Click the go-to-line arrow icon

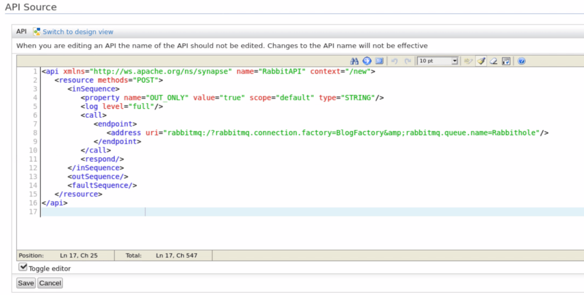pyautogui.click(x=367, y=61)
